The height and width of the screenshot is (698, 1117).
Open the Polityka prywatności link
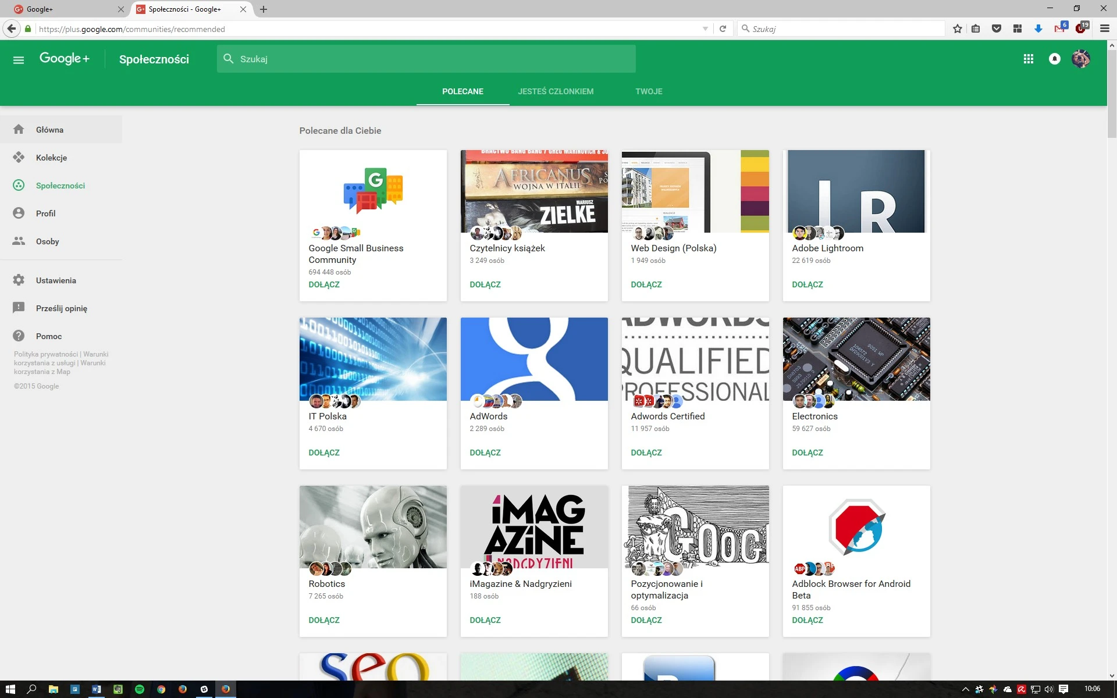click(x=46, y=354)
